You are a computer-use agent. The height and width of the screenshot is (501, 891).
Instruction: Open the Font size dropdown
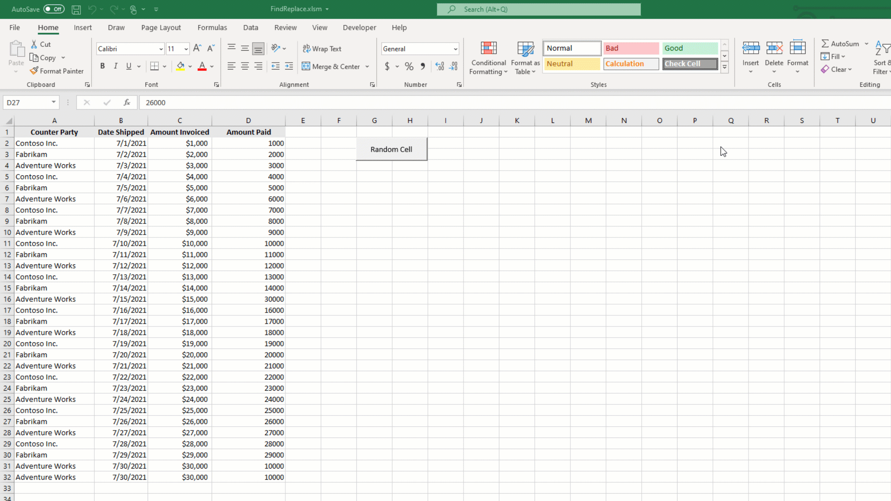pos(186,49)
